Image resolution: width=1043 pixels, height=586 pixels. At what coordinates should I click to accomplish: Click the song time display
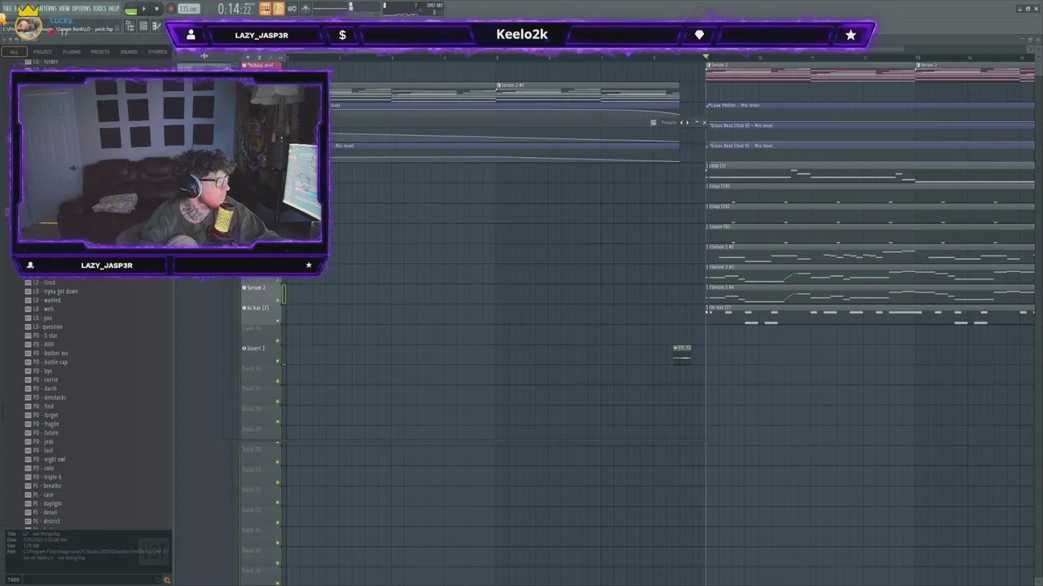coord(235,9)
